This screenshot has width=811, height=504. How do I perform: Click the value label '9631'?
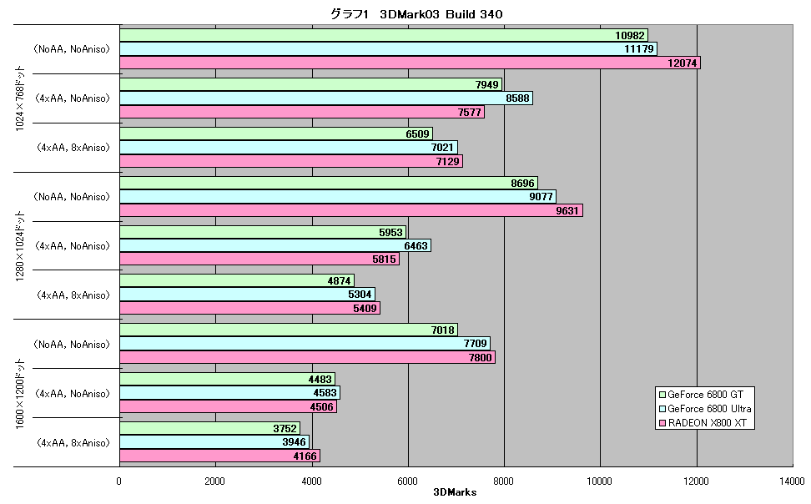pos(567,210)
